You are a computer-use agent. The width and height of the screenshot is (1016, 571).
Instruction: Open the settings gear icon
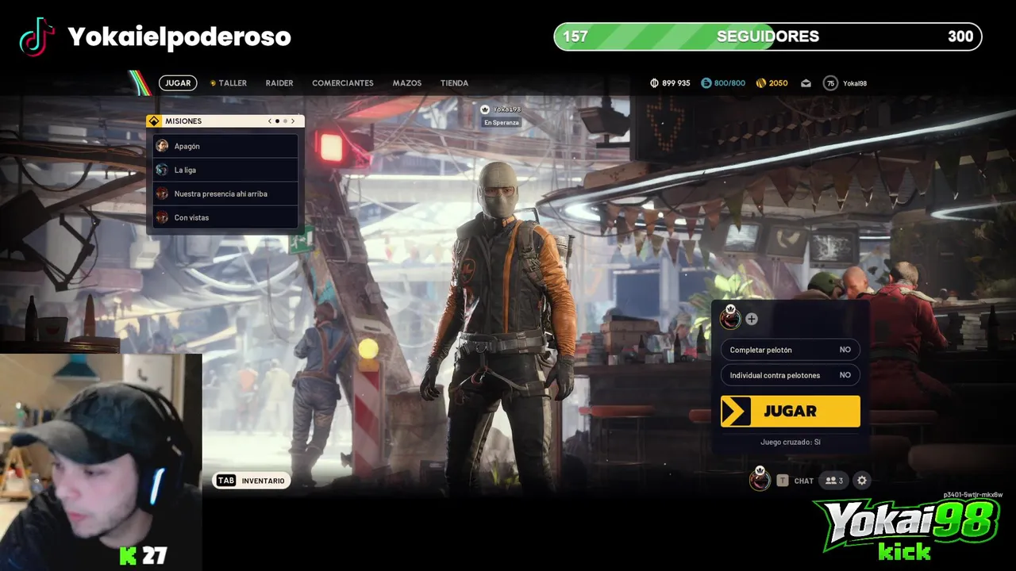[862, 481]
